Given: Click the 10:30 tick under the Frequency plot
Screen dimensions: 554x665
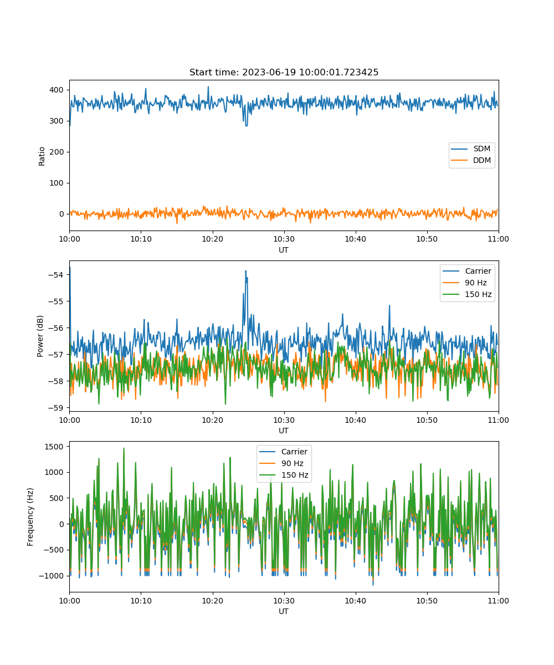Looking at the screenshot, I should (x=284, y=601).
